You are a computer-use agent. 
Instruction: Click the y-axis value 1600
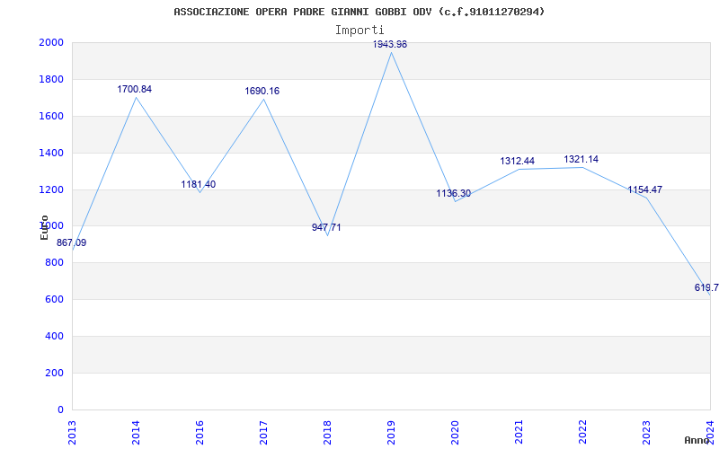pos(50,116)
